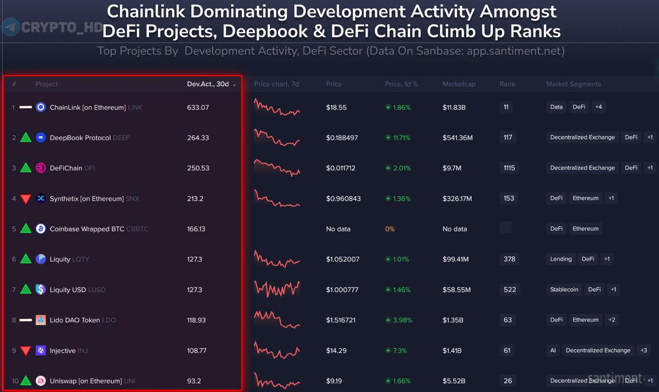Click the marketcap value $541.36M
This screenshot has height=392, width=659.
pos(458,138)
